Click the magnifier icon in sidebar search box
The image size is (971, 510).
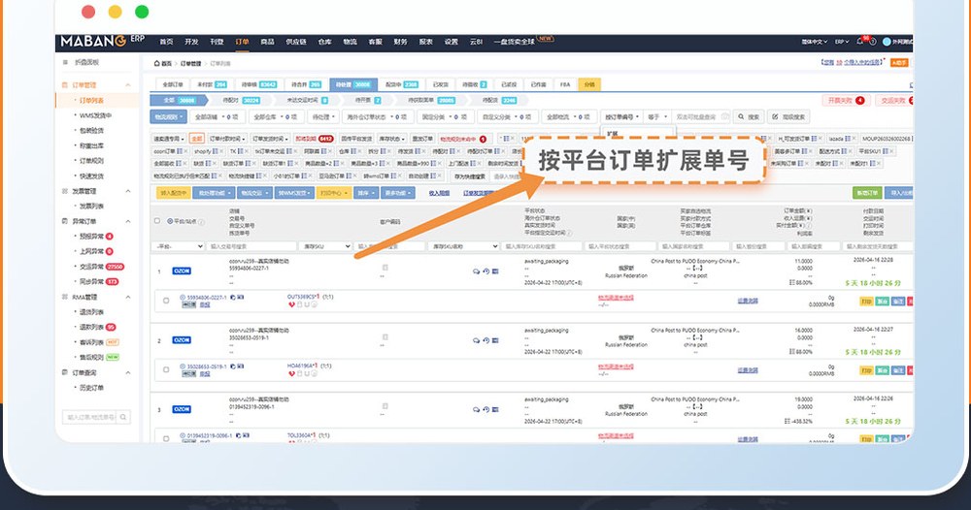tap(123, 417)
